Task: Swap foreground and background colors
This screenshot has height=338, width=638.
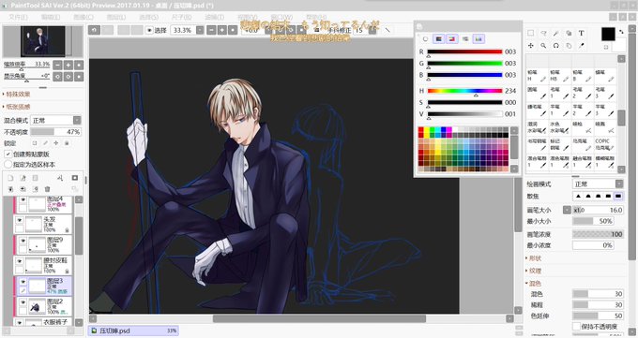Action: click(x=621, y=31)
